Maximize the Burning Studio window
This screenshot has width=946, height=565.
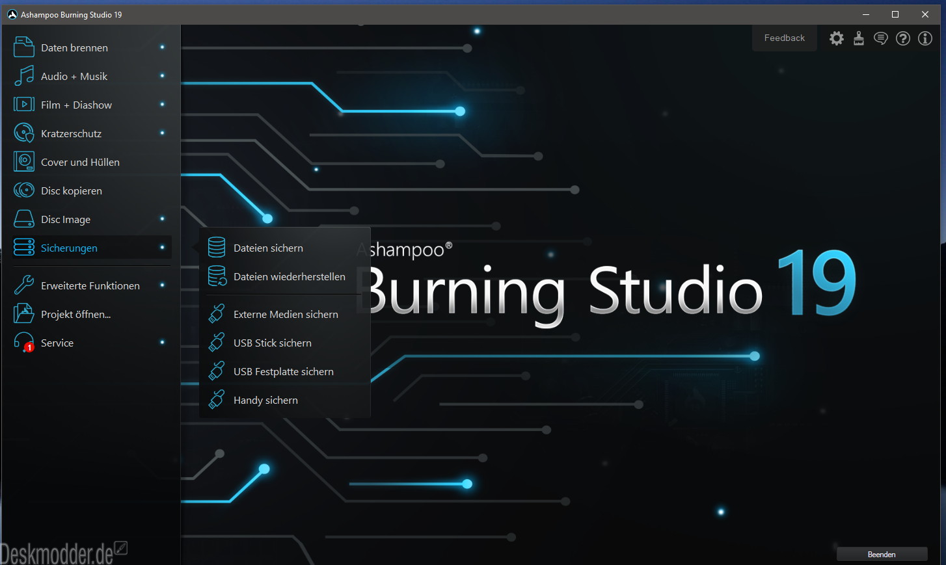pyautogui.click(x=895, y=14)
